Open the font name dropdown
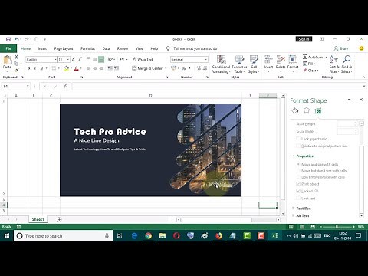 click(55, 59)
